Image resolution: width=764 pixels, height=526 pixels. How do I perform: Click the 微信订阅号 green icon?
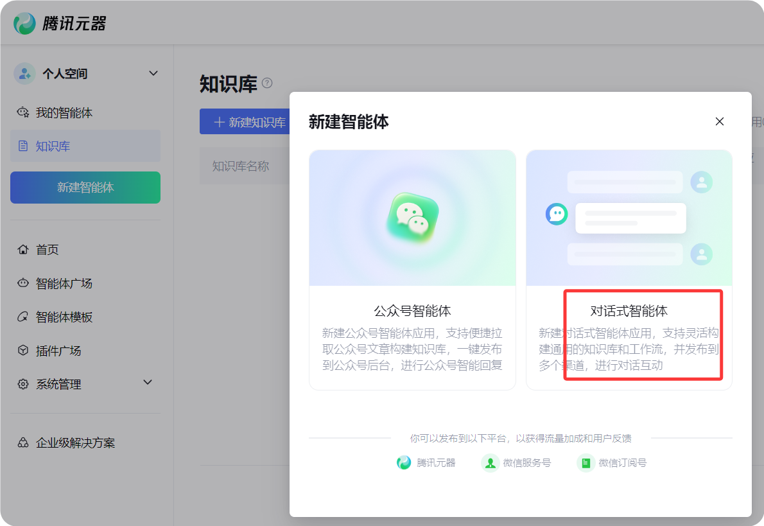(x=586, y=462)
